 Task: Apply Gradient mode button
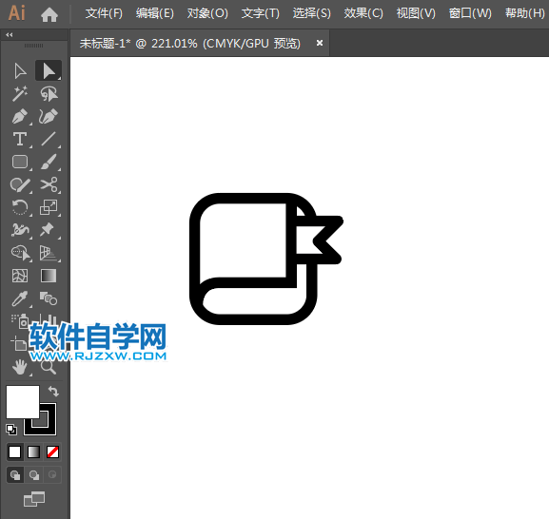[x=33, y=452]
